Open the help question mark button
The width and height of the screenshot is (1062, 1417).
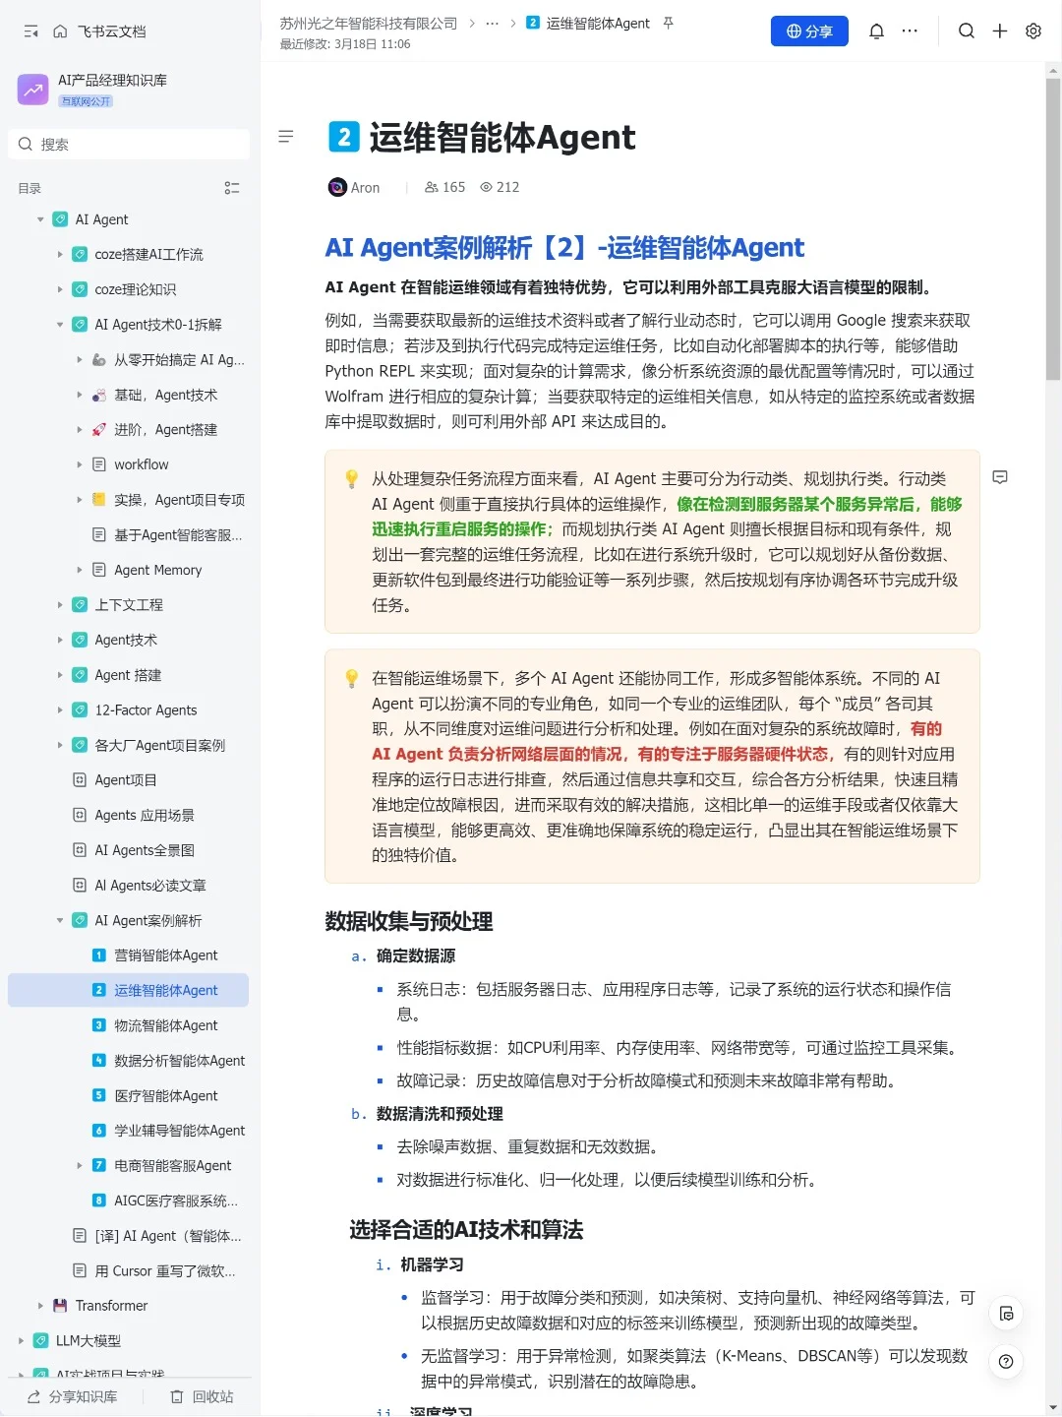coord(1006,1362)
